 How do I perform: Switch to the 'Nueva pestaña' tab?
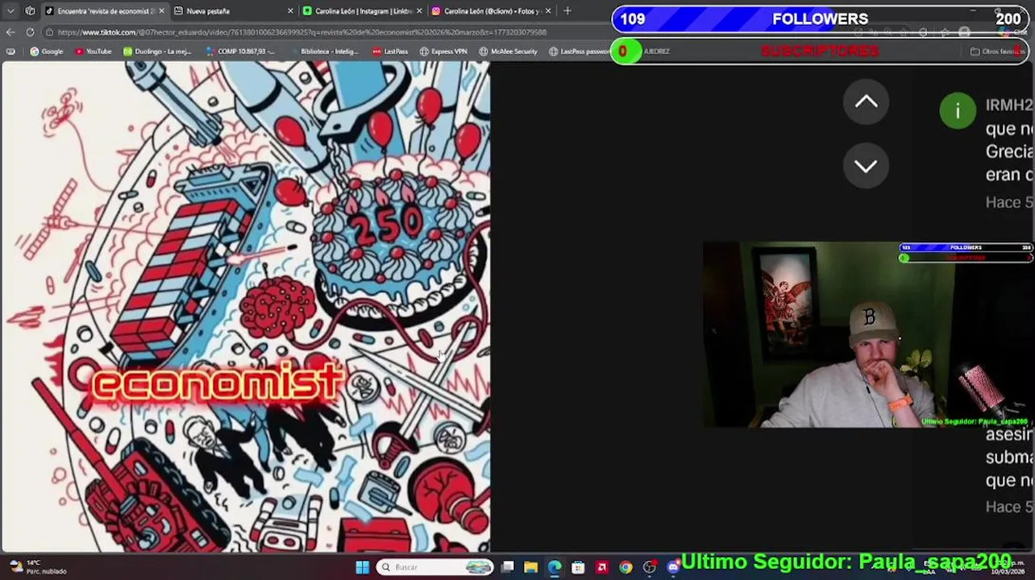[x=208, y=11]
